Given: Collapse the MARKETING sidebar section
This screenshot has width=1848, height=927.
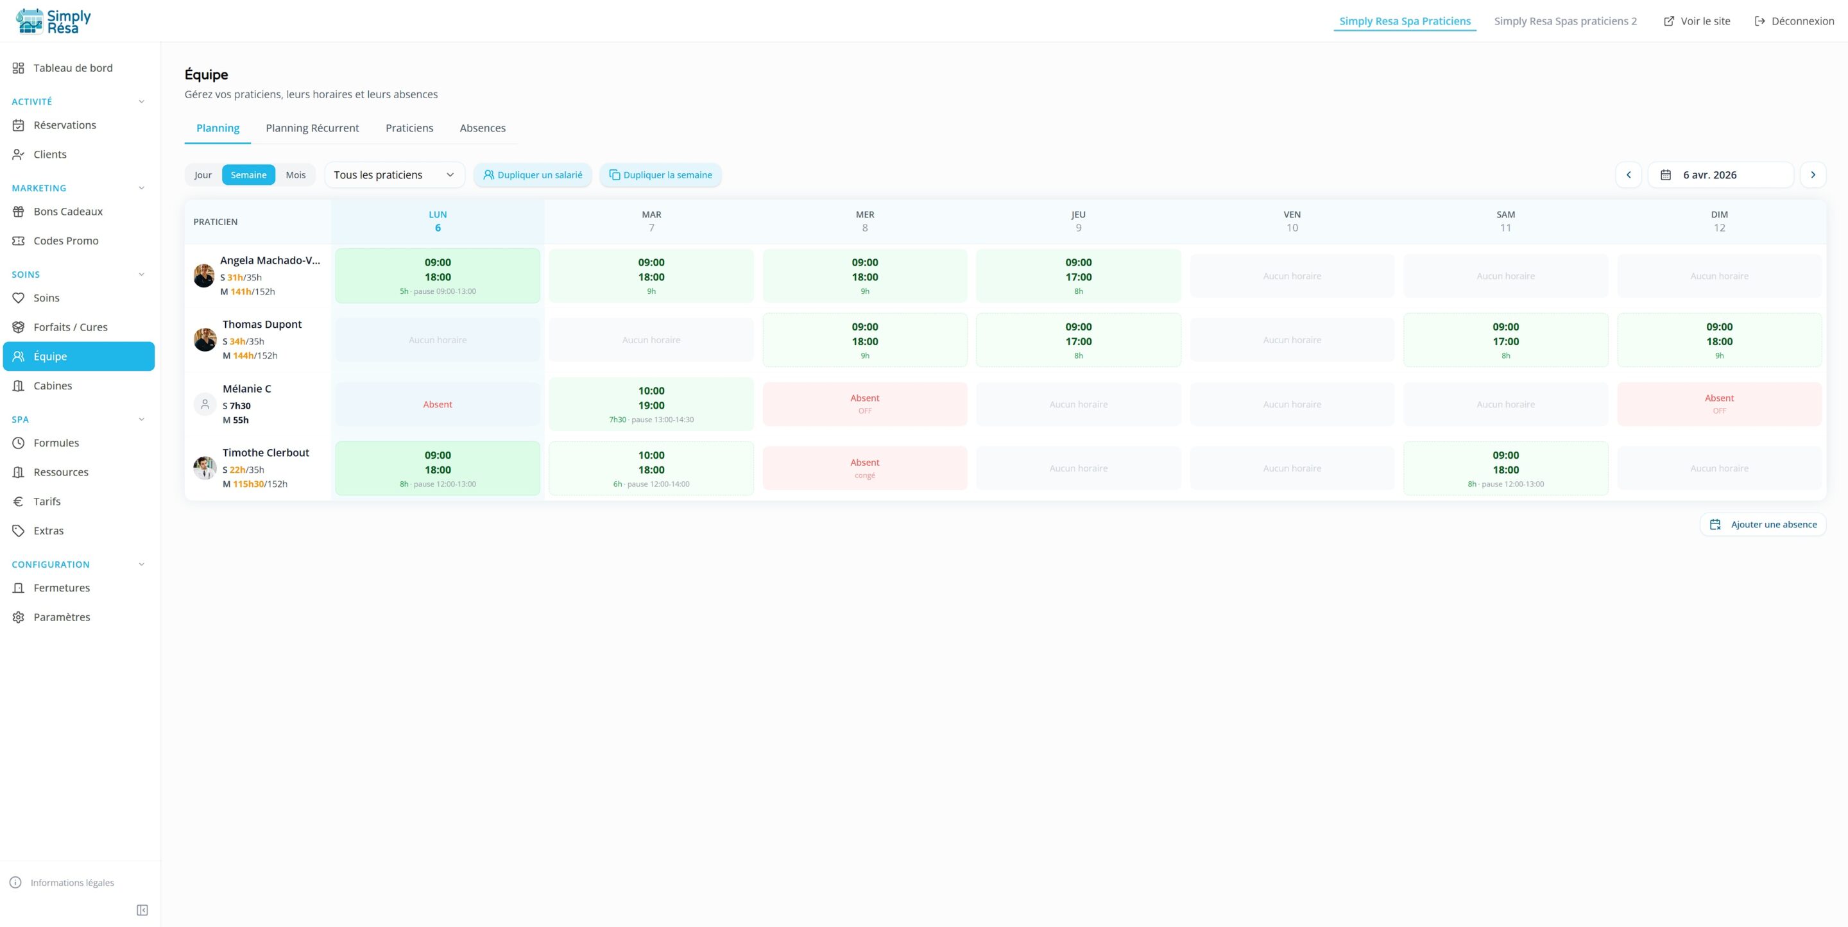Looking at the screenshot, I should pos(141,188).
